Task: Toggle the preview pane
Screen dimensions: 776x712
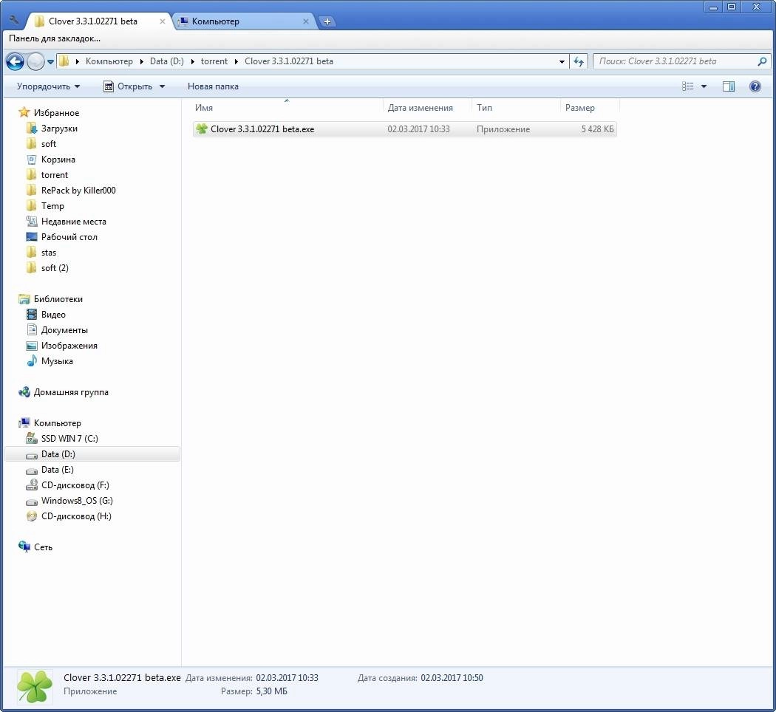Action: click(729, 86)
